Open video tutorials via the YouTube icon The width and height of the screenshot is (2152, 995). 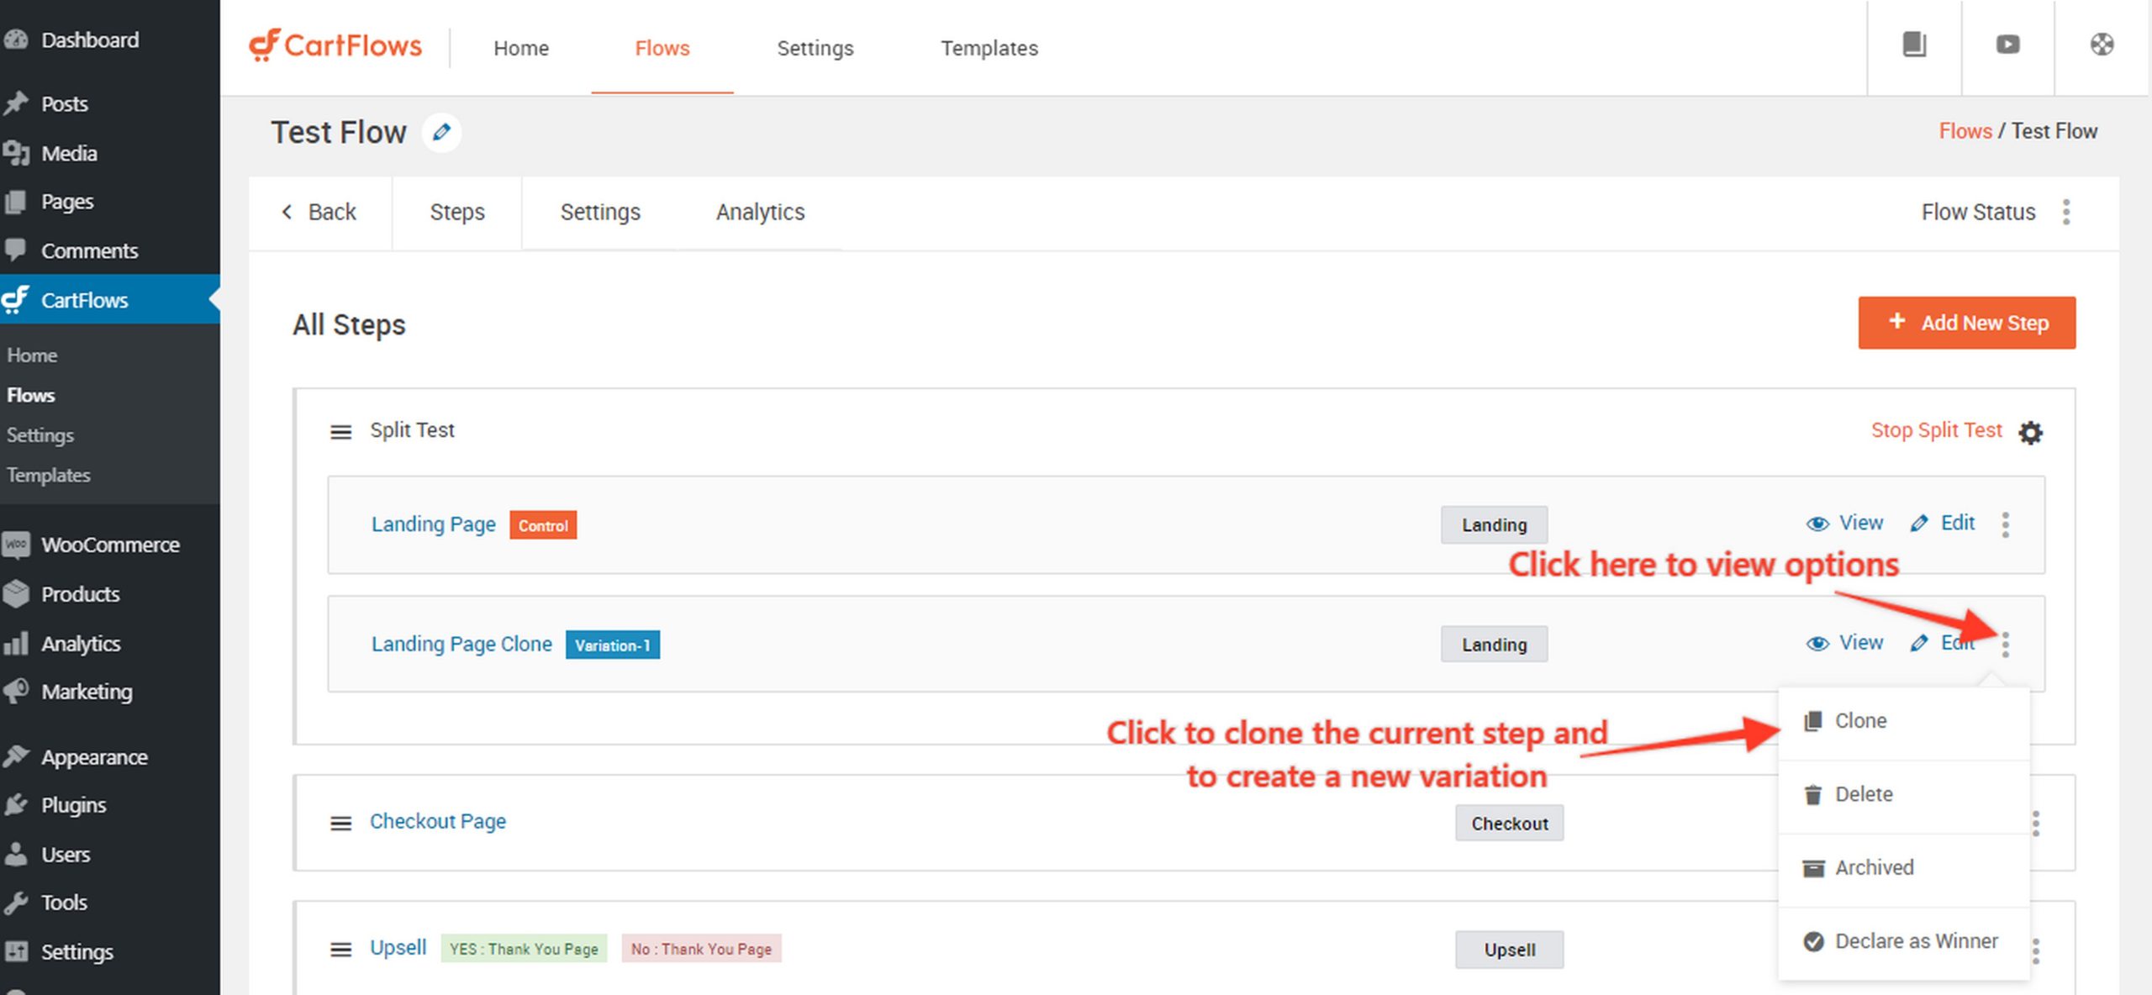(x=2007, y=45)
